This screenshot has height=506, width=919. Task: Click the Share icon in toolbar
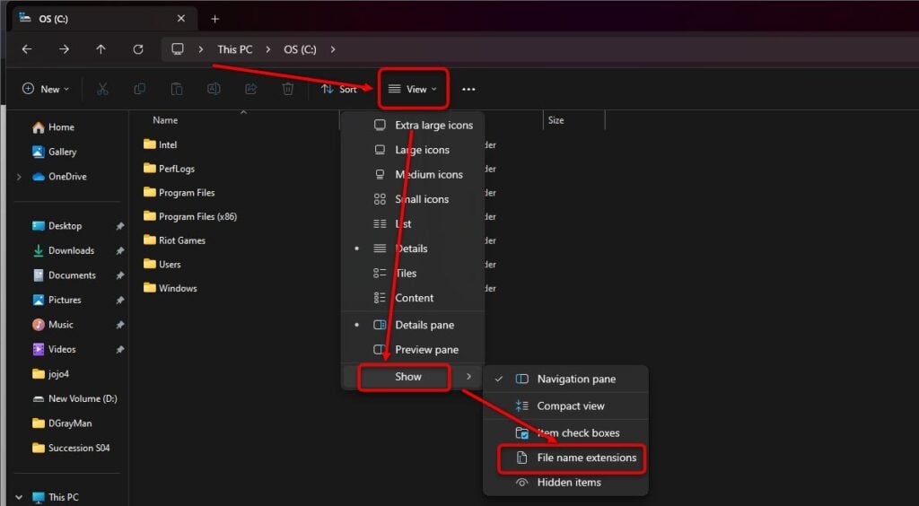click(251, 89)
